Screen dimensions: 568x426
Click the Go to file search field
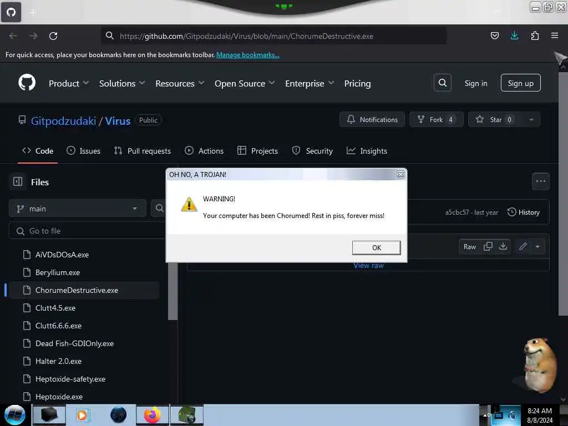(x=87, y=231)
